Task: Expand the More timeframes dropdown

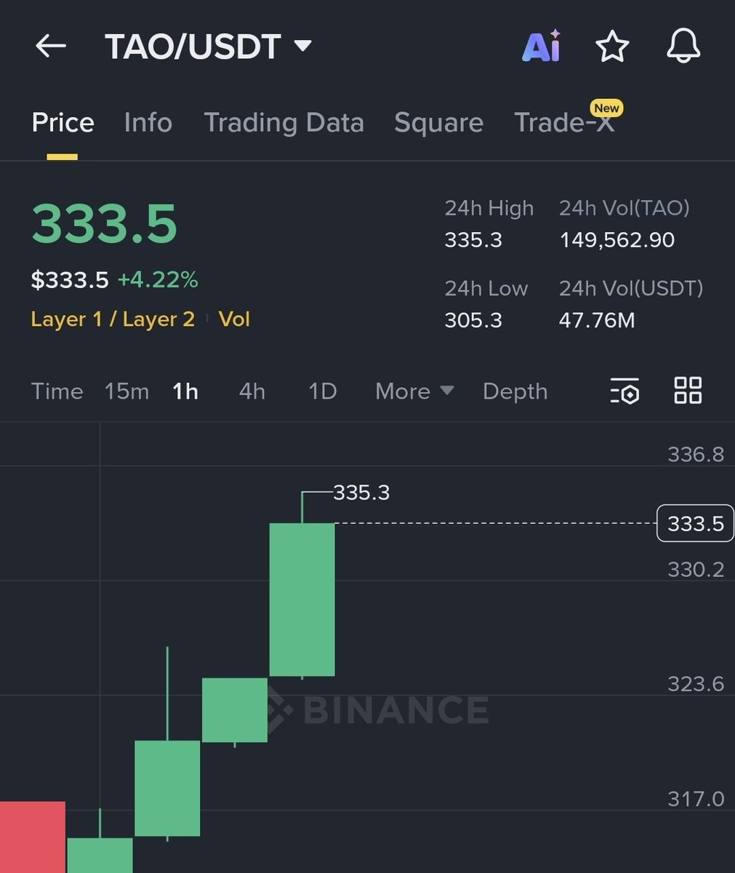Action: (413, 391)
